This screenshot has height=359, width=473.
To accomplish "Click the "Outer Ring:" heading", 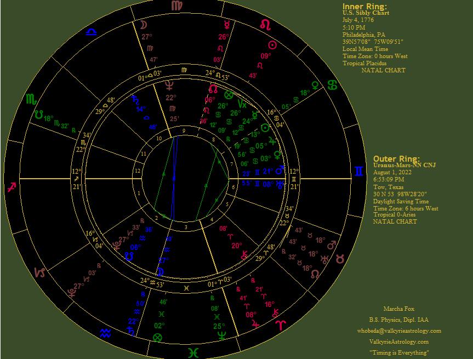I will (x=396, y=158).
